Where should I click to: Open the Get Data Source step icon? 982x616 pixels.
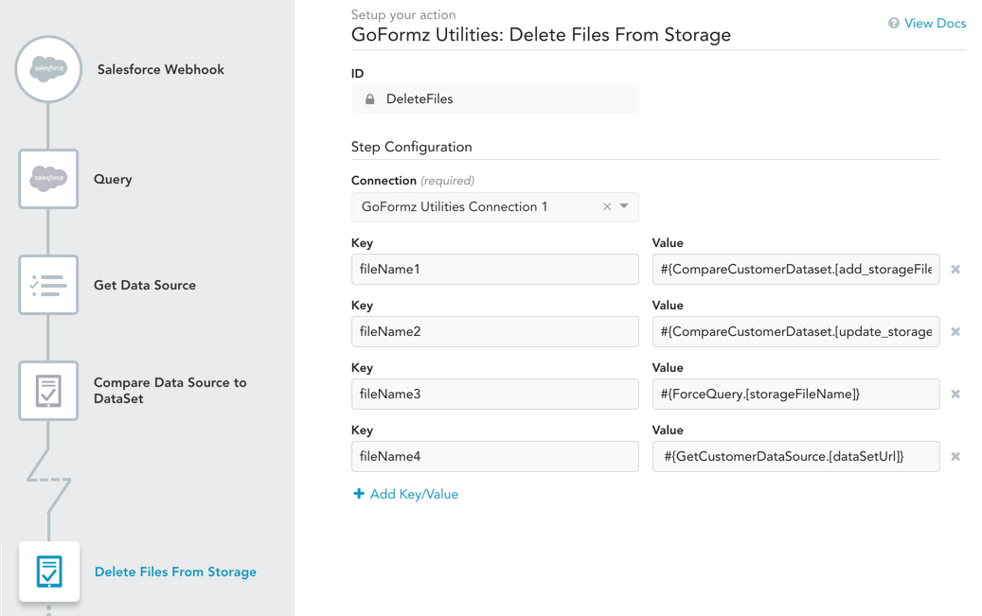click(48, 285)
